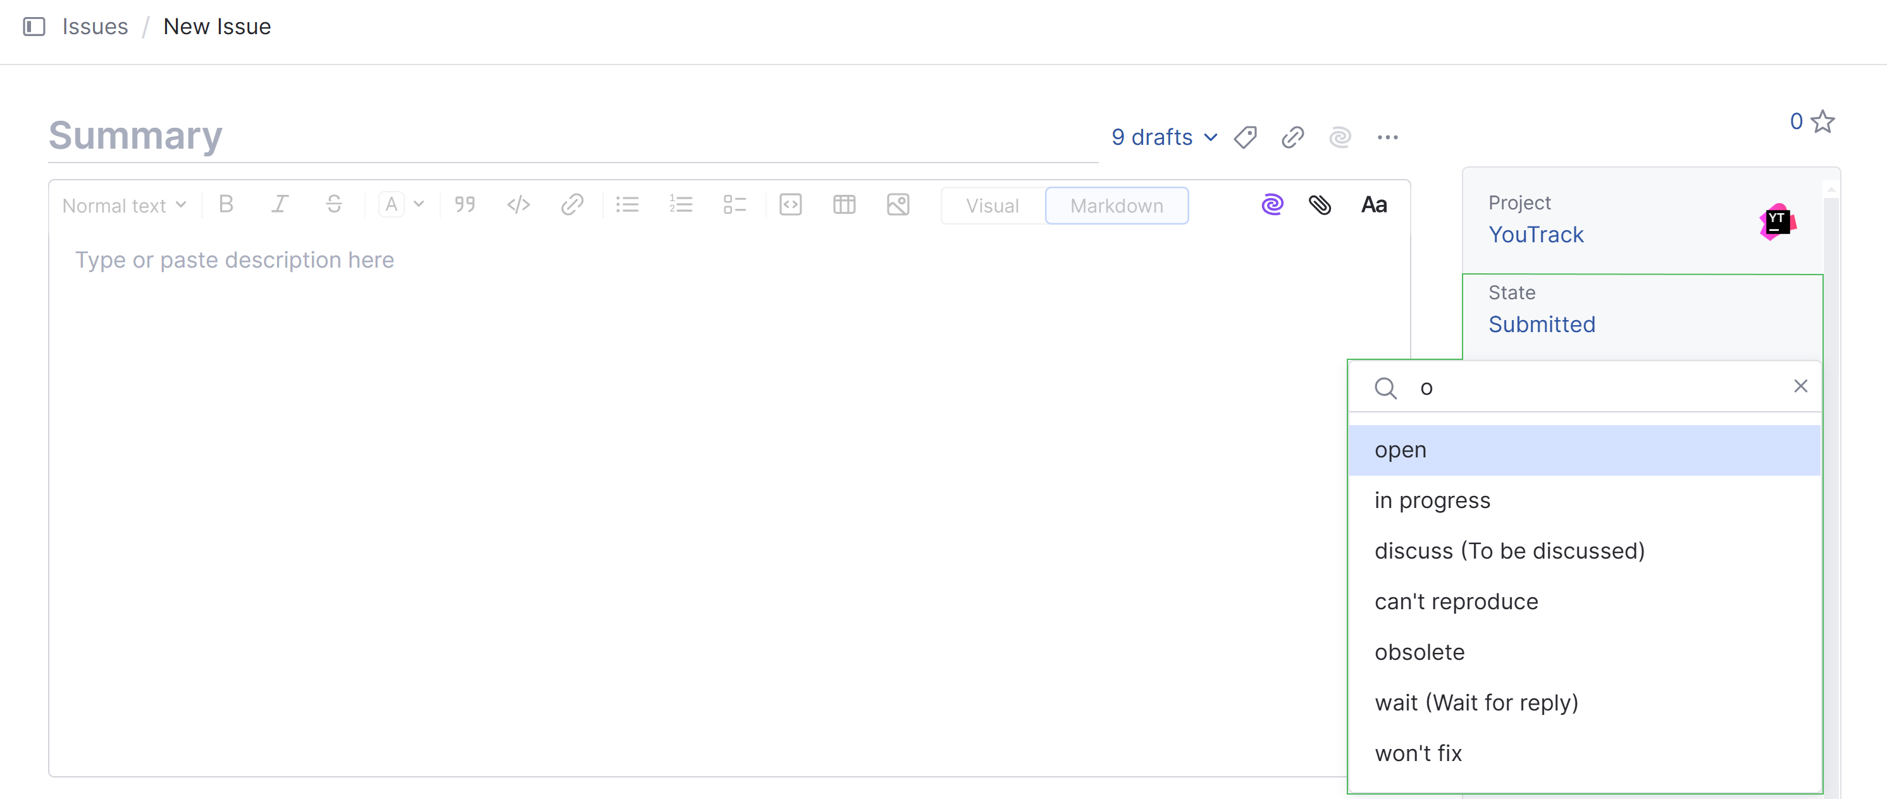This screenshot has width=1887, height=799.
Task: Apply italic formatting
Action: click(x=280, y=205)
